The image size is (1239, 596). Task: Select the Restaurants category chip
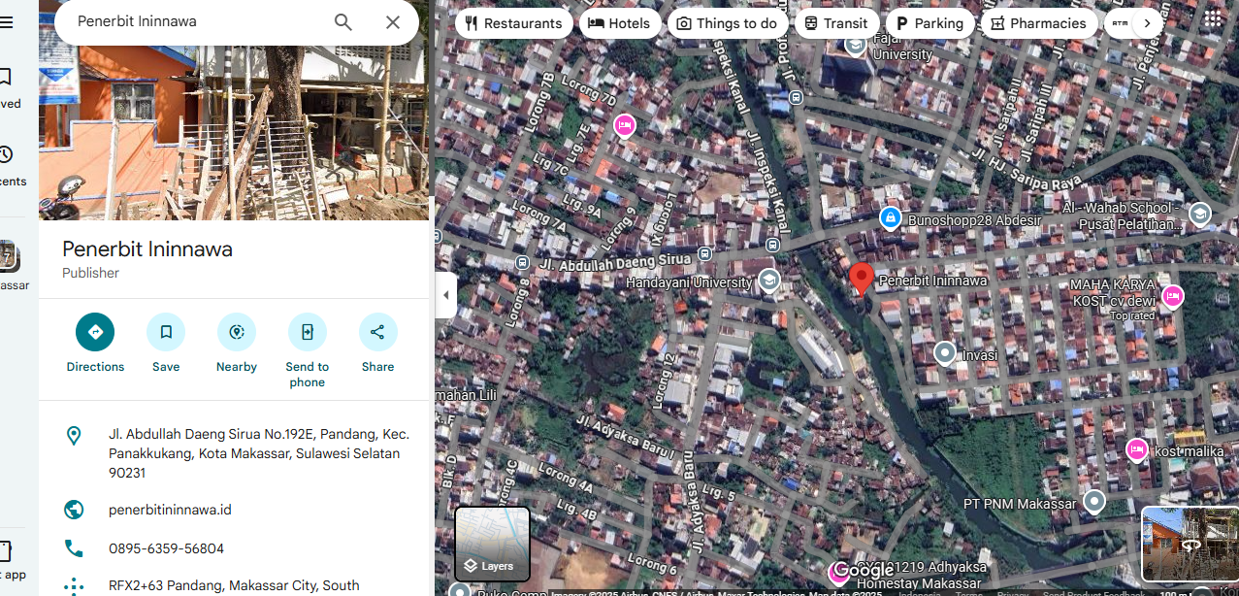coord(513,23)
